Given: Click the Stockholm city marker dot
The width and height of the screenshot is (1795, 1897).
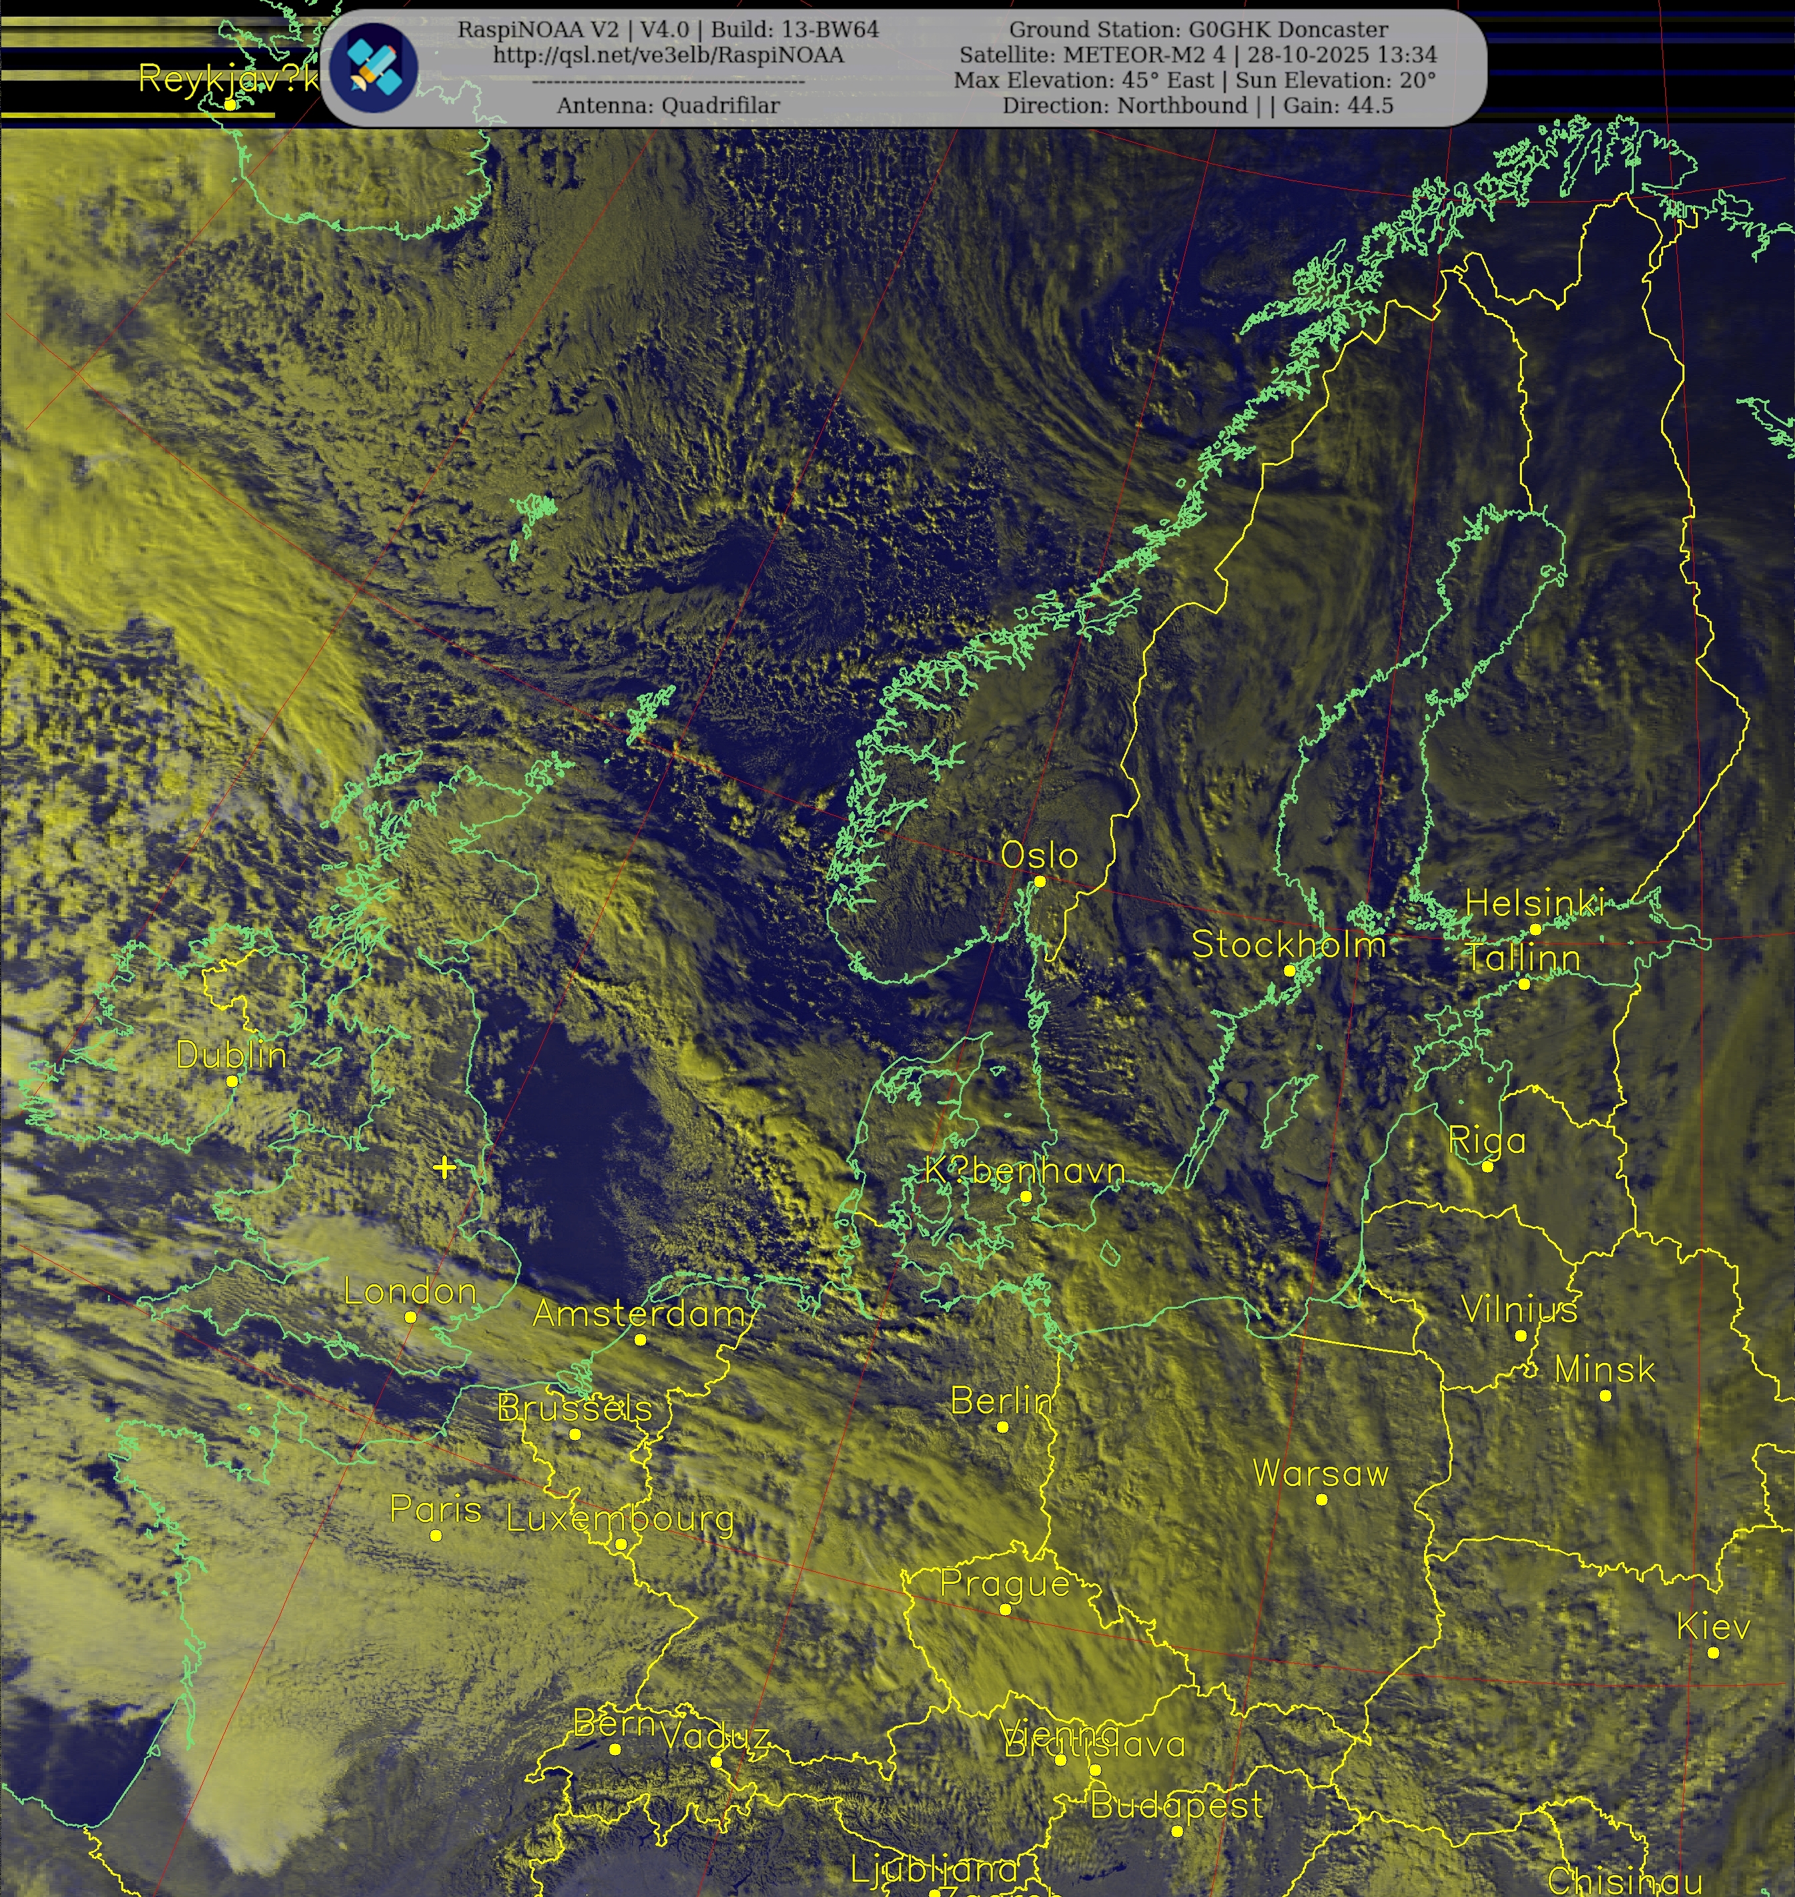Looking at the screenshot, I should (x=1289, y=970).
